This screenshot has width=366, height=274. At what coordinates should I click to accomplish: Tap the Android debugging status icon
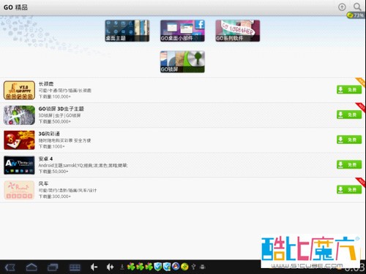pyautogui.click(x=202, y=267)
